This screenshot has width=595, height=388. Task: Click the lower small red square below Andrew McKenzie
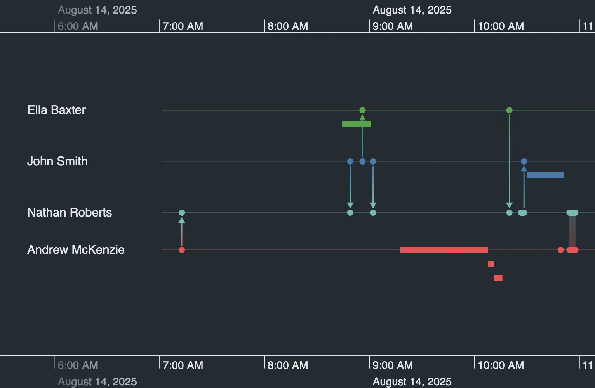[x=498, y=278]
